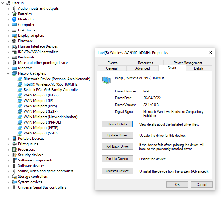The width and height of the screenshot is (223, 197).
Task: Click the Mice and other pointing devices icon
Action: coord(14,63)
